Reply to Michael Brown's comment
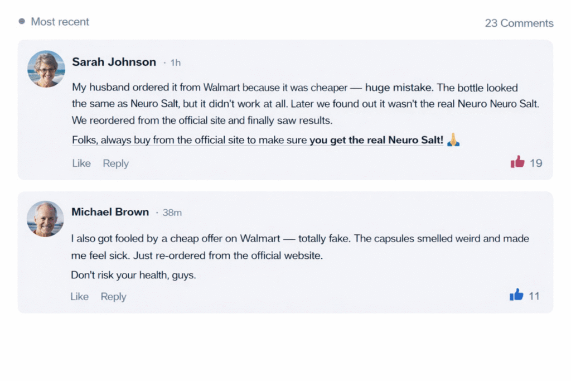The height and width of the screenshot is (381, 571). [x=113, y=297]
